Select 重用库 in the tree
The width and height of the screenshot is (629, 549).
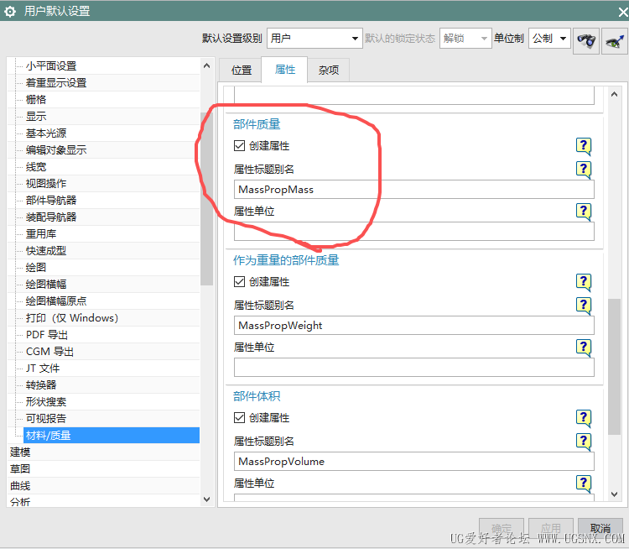(41, 234)
